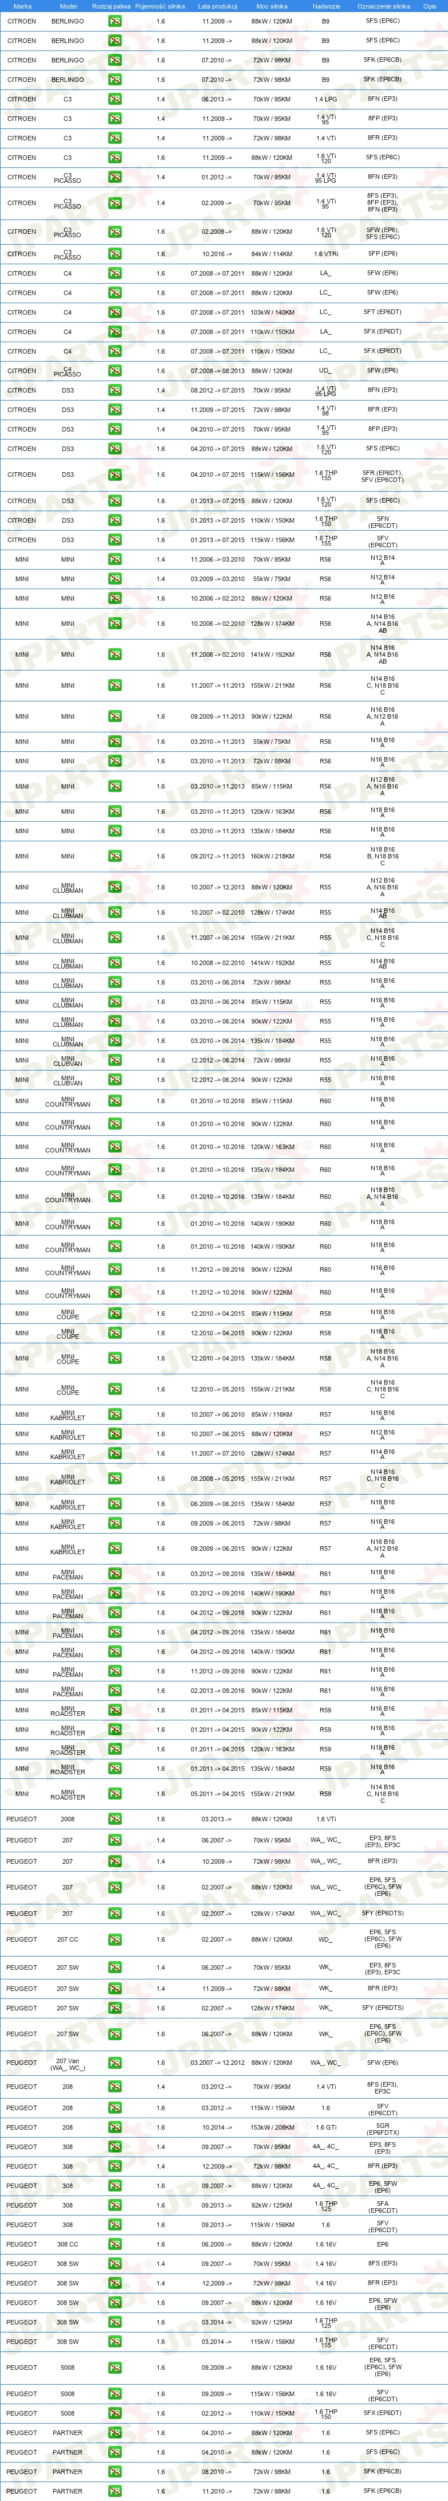Click fuel icon in Peugeot 208 10.2014 row
This screenshot has height=2501, width=448.
pos(115,2127)
